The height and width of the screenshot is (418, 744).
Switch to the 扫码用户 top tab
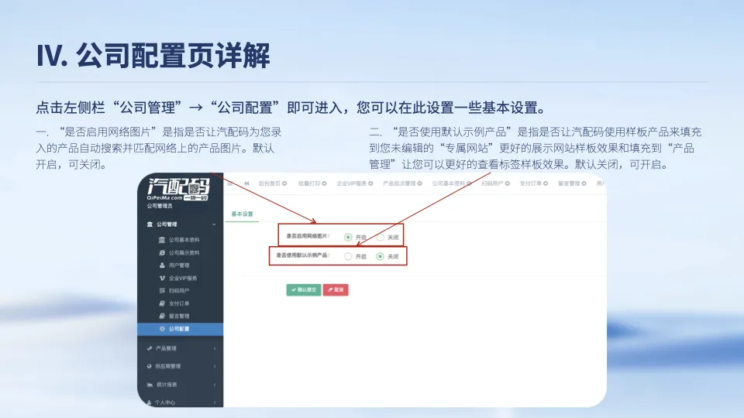pyautogui.click(x=492, y=183)
